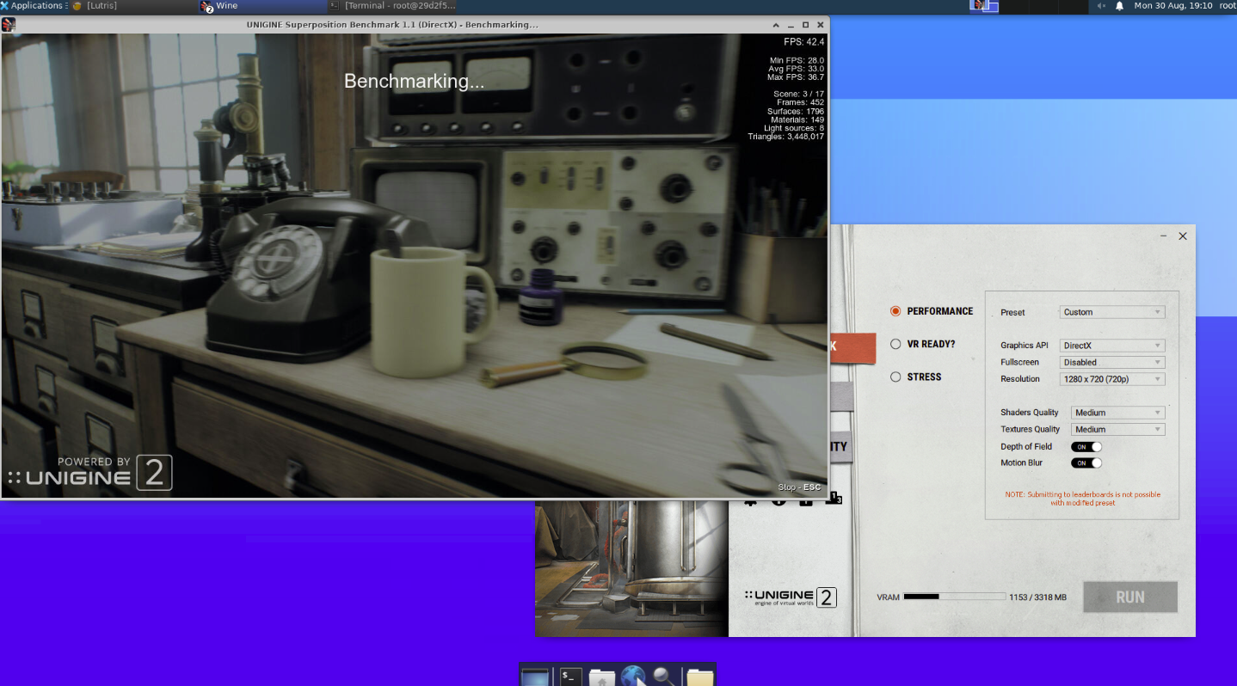The image size is (1237, 686).
Task: Toggle the Motion Blur switch
Action: [1086, 463]
